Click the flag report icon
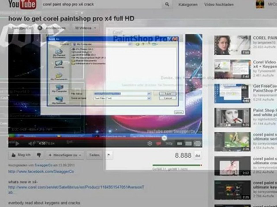277x207 pixels. pyautogui.click(x=109, y=155)
